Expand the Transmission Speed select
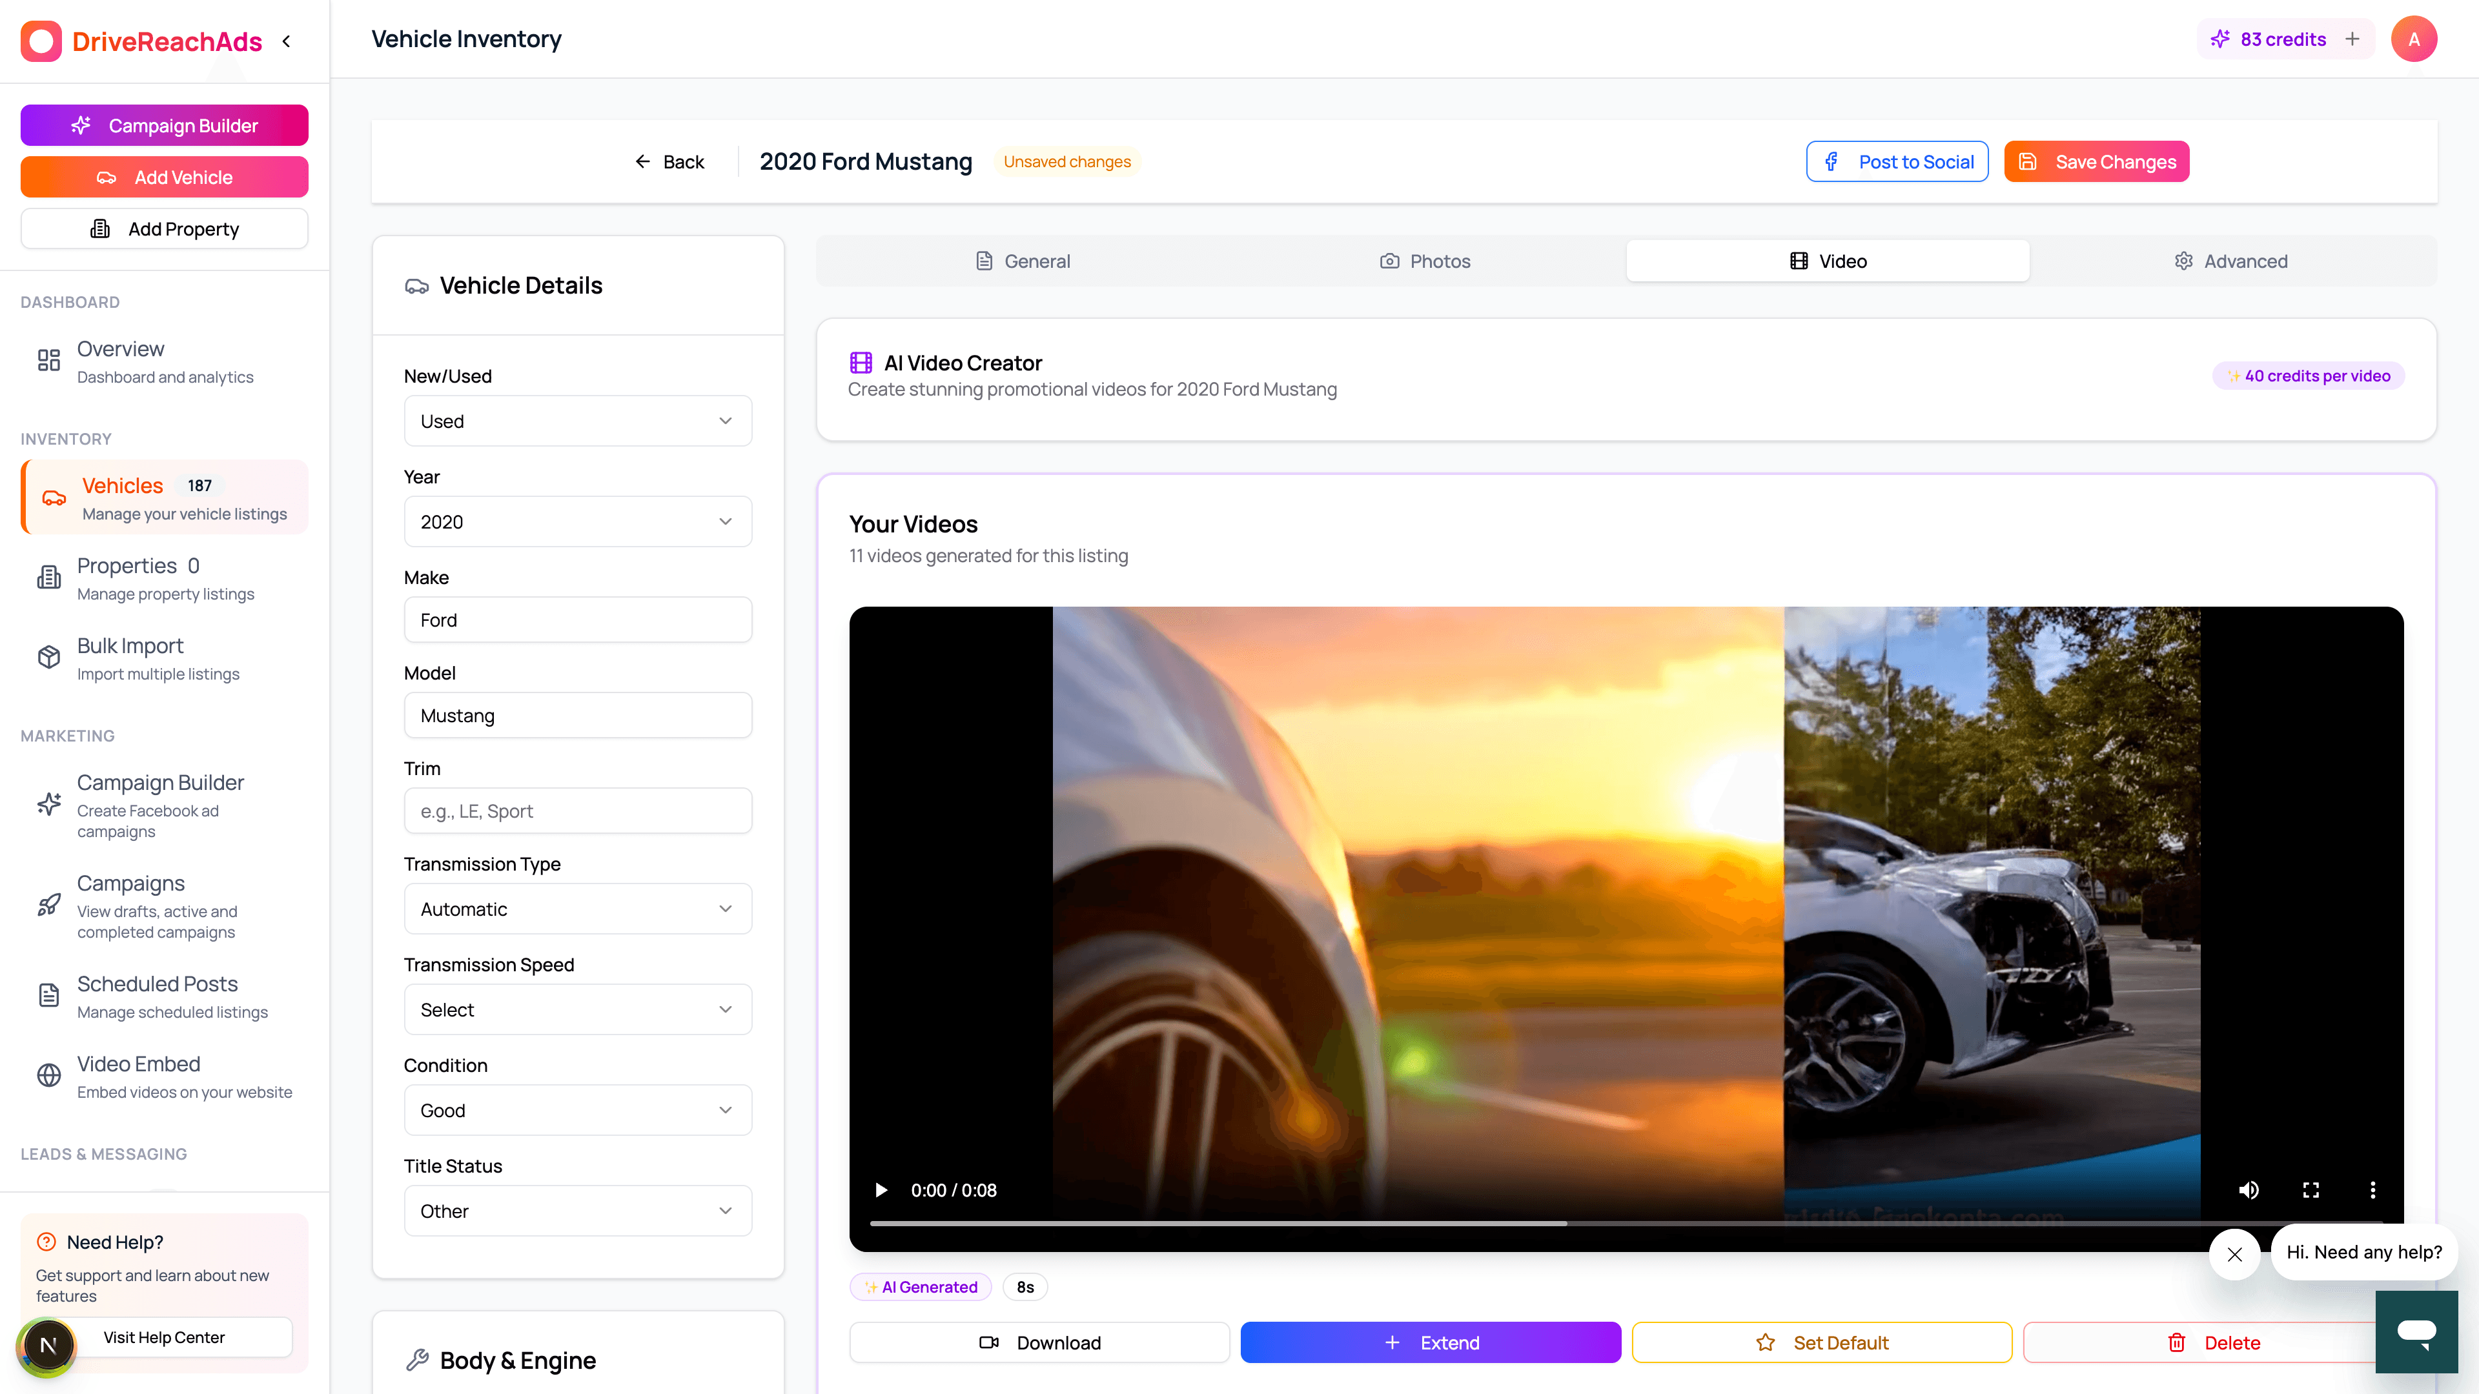Viewport: 2479px width, 1394px height. pos(577,1009)
